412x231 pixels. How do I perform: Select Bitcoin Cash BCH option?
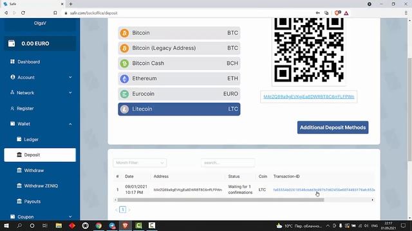click(x=179, y=64)
